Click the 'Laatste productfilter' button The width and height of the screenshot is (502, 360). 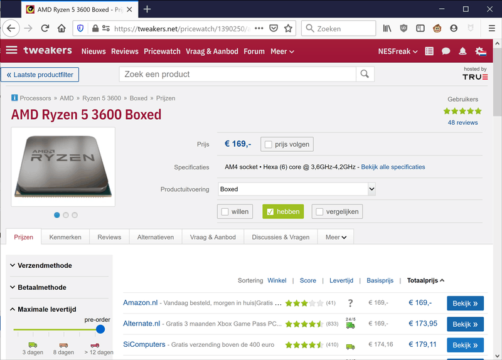[40, 75]
